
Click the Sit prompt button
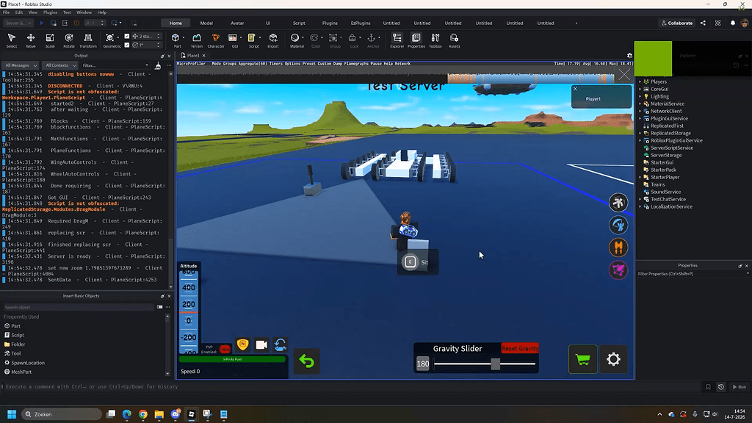(417, 262)
